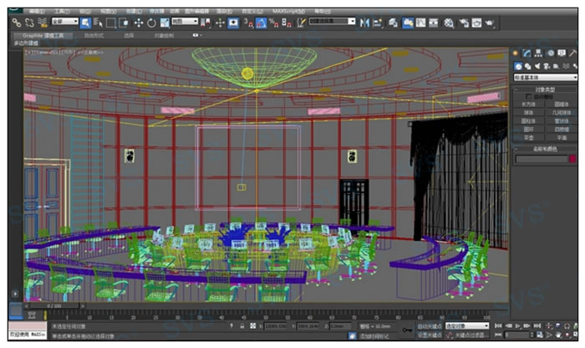Image resolution: width=585 pixels, height=348 pixels.
Task: Click the object color swatch
Action: [572, 158]
